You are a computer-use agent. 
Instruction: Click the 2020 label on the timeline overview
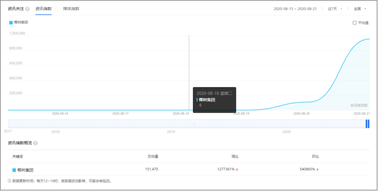coord(286,132)
